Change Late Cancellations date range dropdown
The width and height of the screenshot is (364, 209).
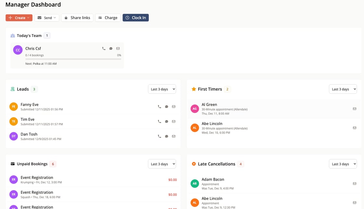(x=343, y=164)
